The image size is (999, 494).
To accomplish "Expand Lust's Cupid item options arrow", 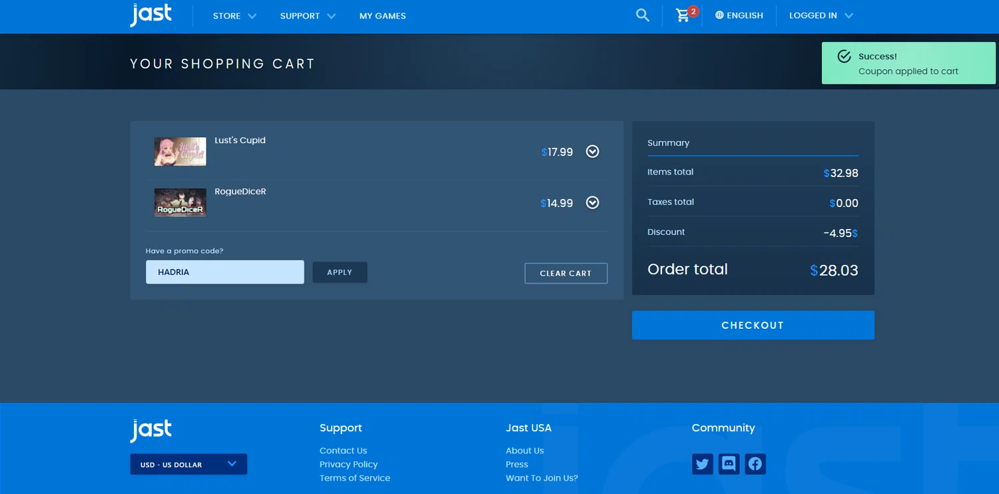I will (592, 152).
